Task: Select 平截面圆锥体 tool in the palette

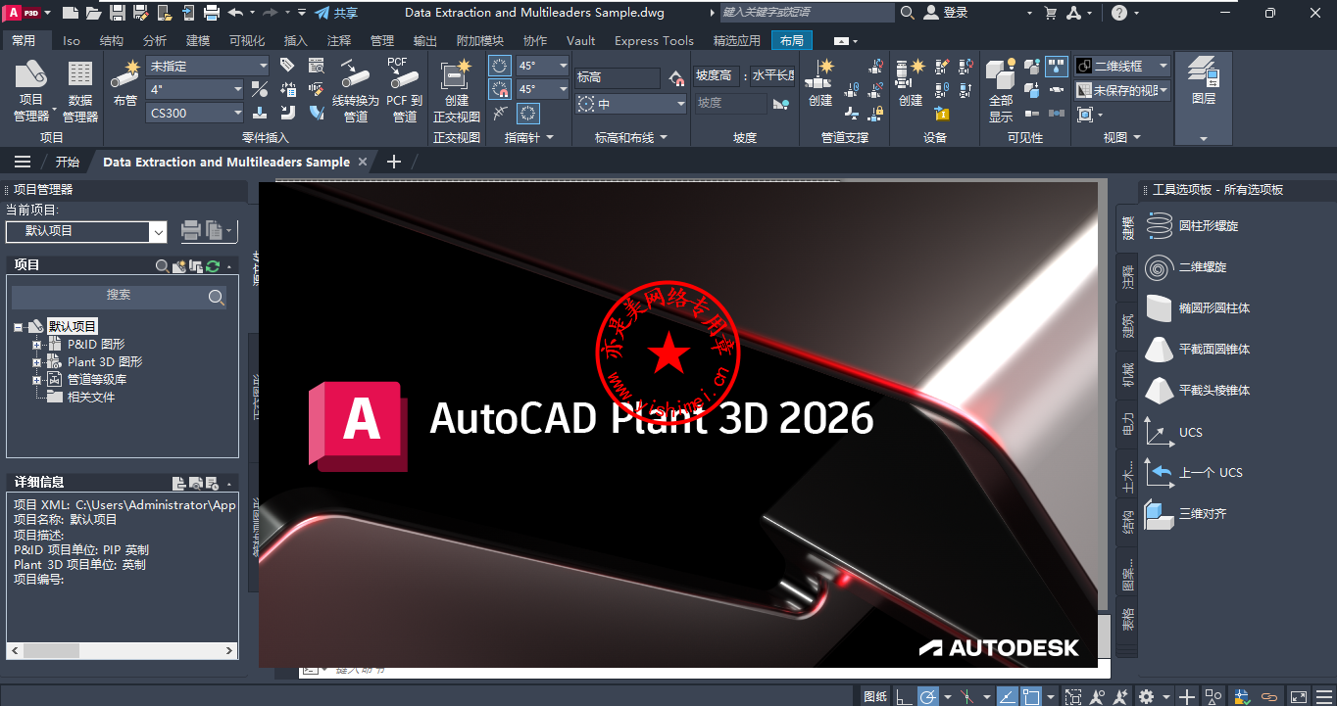Action: (1199, 349)
